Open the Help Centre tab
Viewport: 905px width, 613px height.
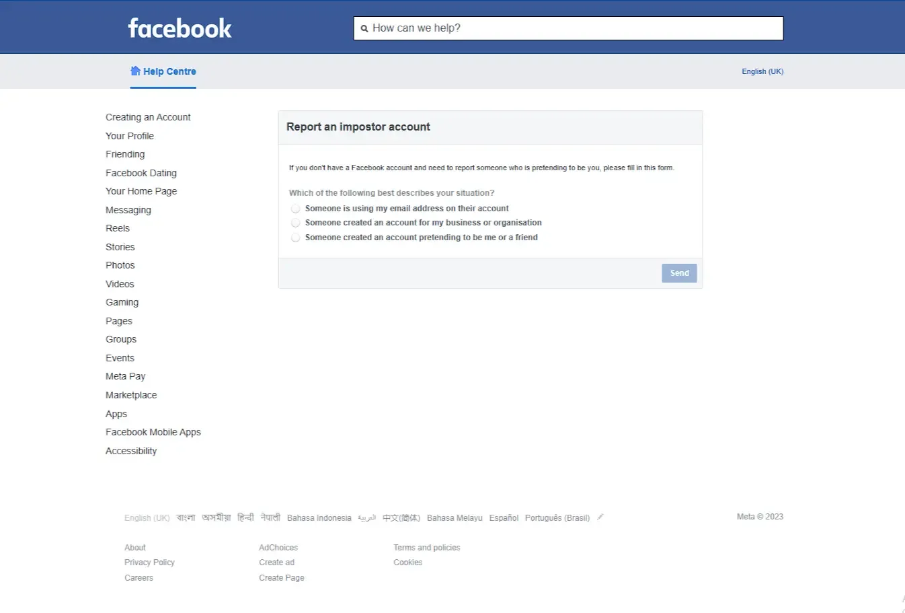[x=163, y=71]
